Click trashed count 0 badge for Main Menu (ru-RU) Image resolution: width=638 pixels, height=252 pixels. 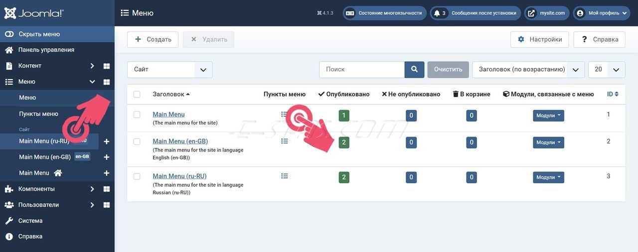coord(472,177)
